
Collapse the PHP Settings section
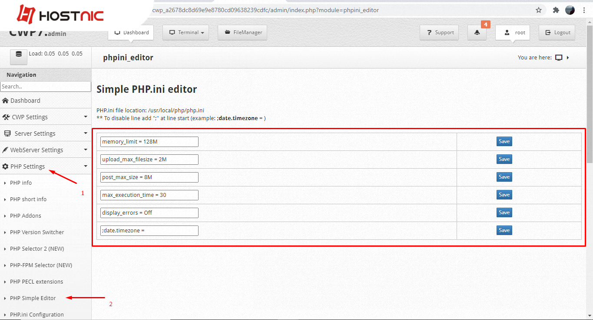(46, 167)
